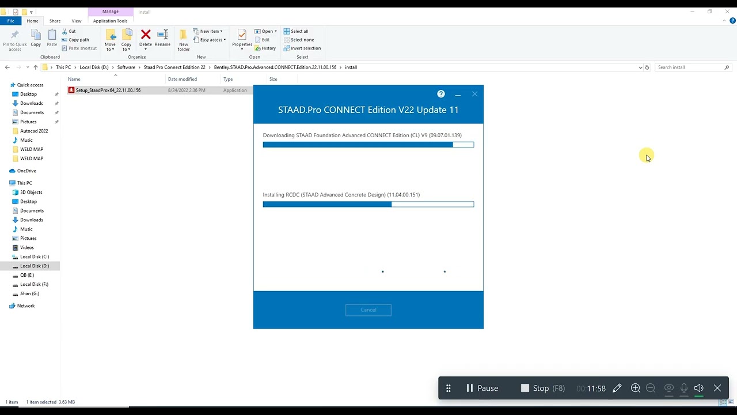The height and width of the screenshot is (415, 737).
Task: Open help in the STAAD.Pro installer
Action: 441,94
